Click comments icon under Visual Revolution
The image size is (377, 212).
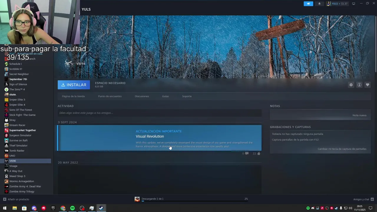[247, 153]
